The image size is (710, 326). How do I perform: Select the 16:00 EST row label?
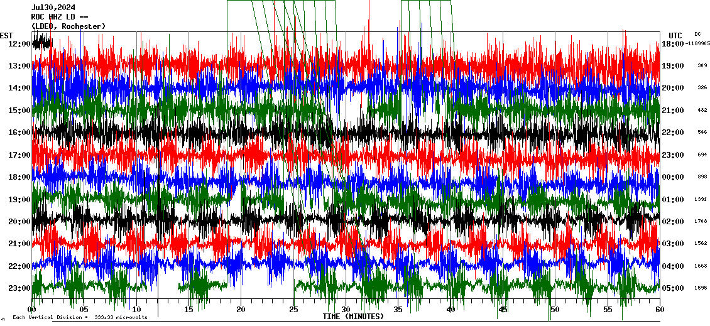click(x=18, y=133)
